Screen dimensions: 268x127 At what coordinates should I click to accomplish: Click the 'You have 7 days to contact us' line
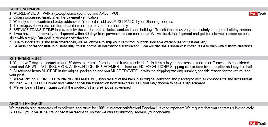pos(129,63)
